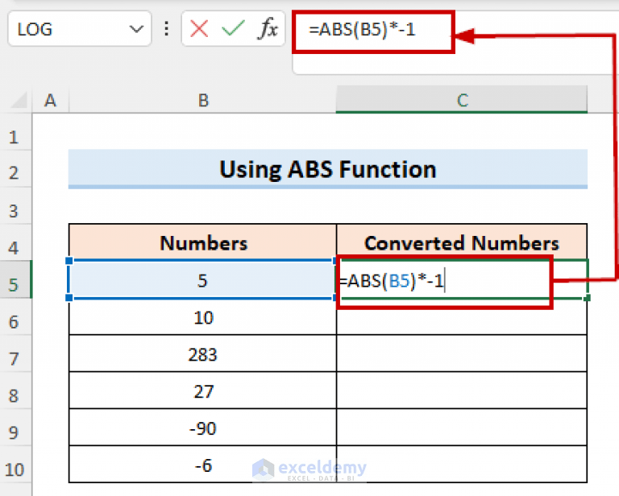Click in the formula bar text =ABS(B5)*-1

(362, 30)
